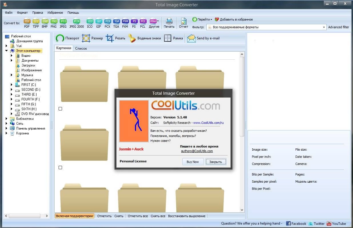Select first folder thumbnail
Image resolution: width=353 pixels, height=228 pixels.
(84, 84)
